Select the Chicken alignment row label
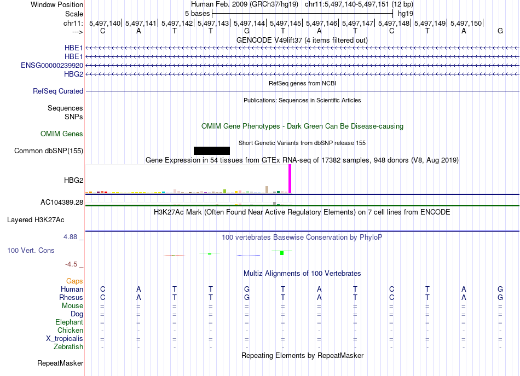This screenshot has width=520, height=376. coord(70,330)
